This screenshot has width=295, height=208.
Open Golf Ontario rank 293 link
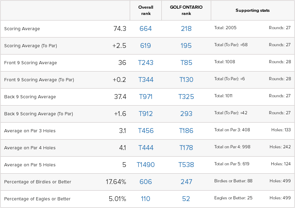pos(186,114)
